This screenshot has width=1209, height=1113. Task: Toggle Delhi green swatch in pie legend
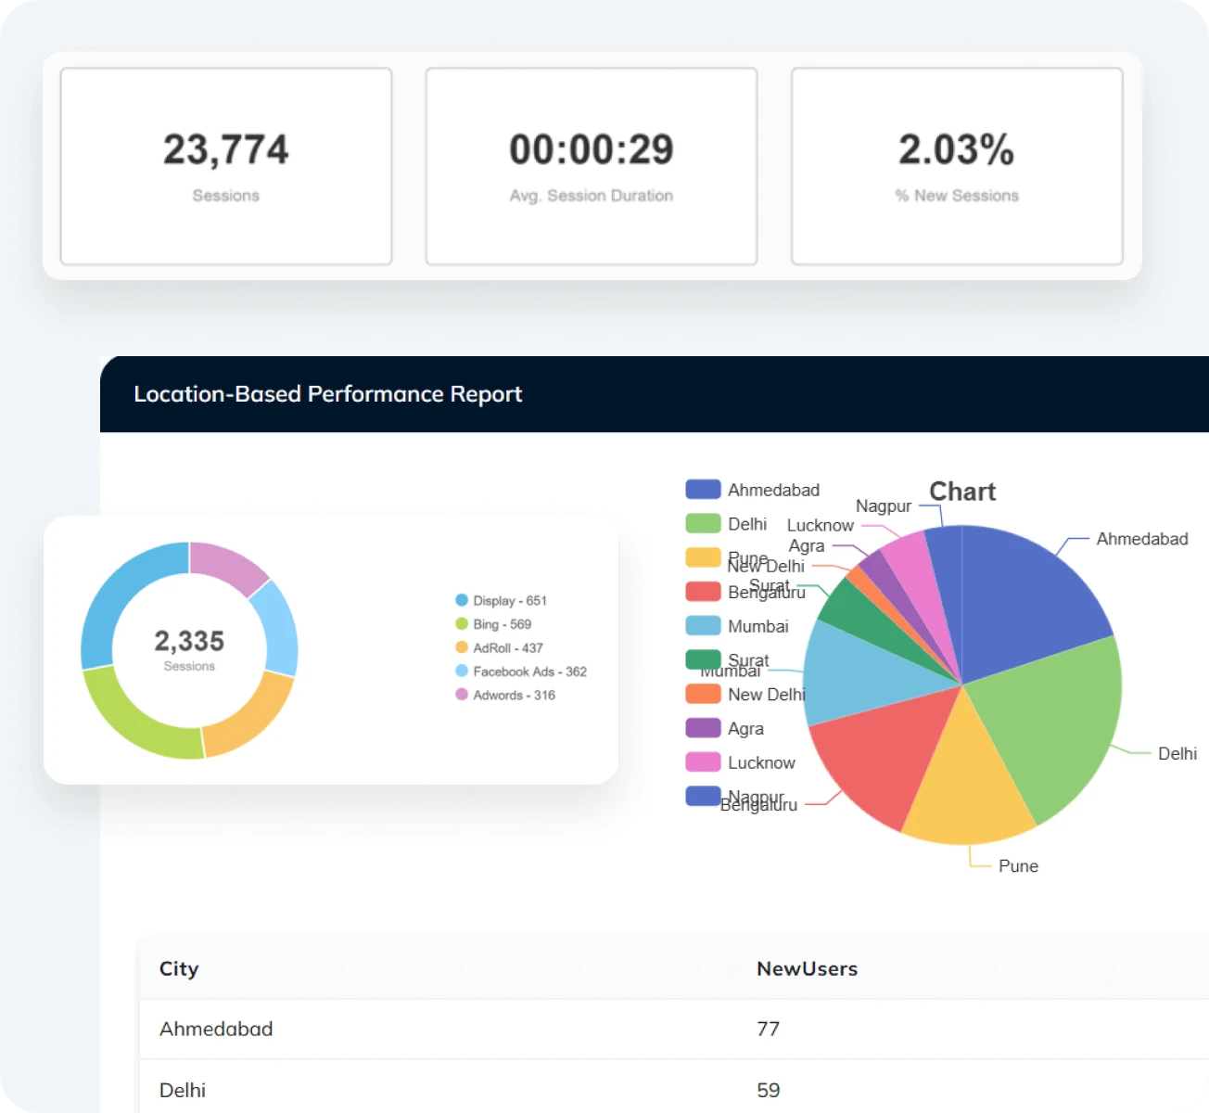coord(703,524)
